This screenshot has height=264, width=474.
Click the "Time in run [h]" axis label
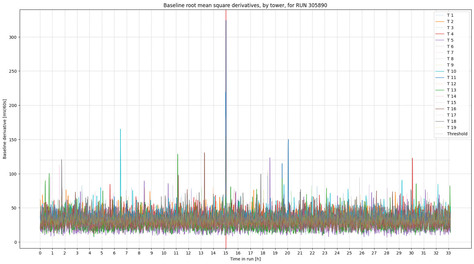(245, 259)
